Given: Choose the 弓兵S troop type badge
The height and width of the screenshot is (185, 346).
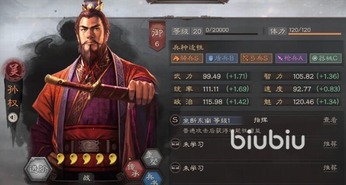Looking at the screenshot, I should click(256, 58).
